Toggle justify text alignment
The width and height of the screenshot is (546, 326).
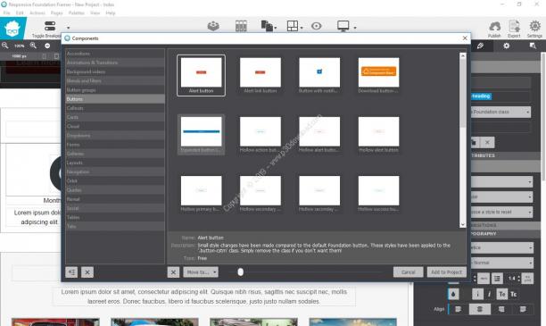(x=523, y=309)
